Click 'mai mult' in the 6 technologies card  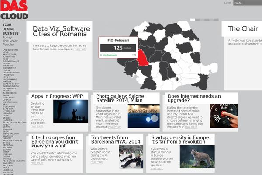37,163
